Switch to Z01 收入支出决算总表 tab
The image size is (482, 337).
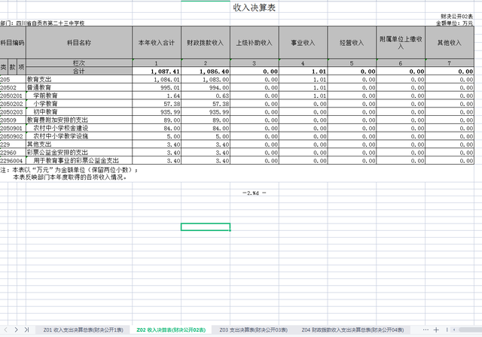point(83,329)
